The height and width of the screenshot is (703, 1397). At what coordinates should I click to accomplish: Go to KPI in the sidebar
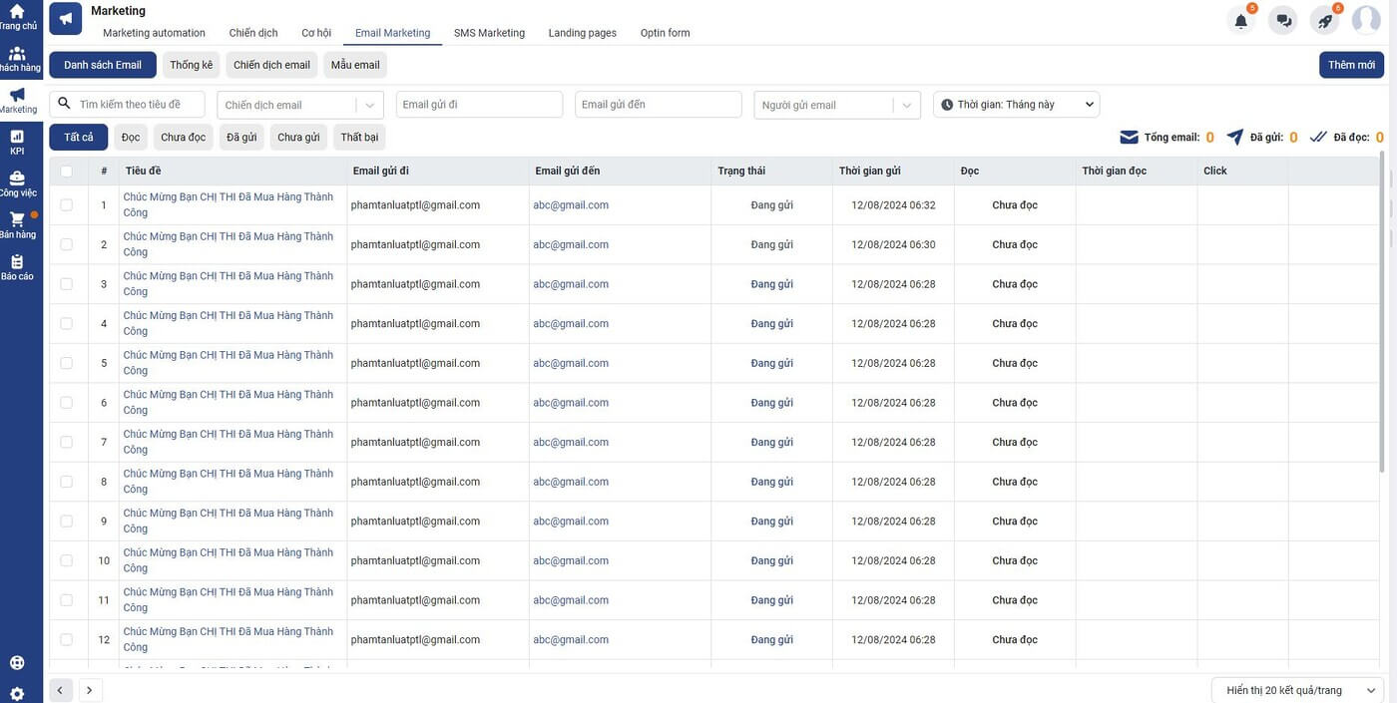pyautogui.click(x=17, y=142)
